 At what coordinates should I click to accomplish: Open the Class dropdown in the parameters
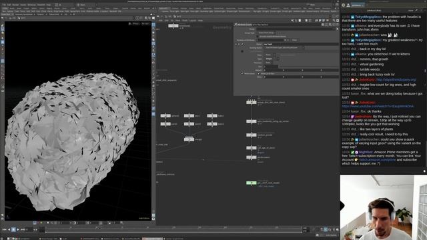pos(270,55)
